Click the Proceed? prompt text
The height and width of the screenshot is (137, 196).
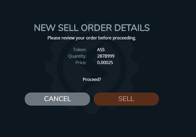click(x=92, y=79)
